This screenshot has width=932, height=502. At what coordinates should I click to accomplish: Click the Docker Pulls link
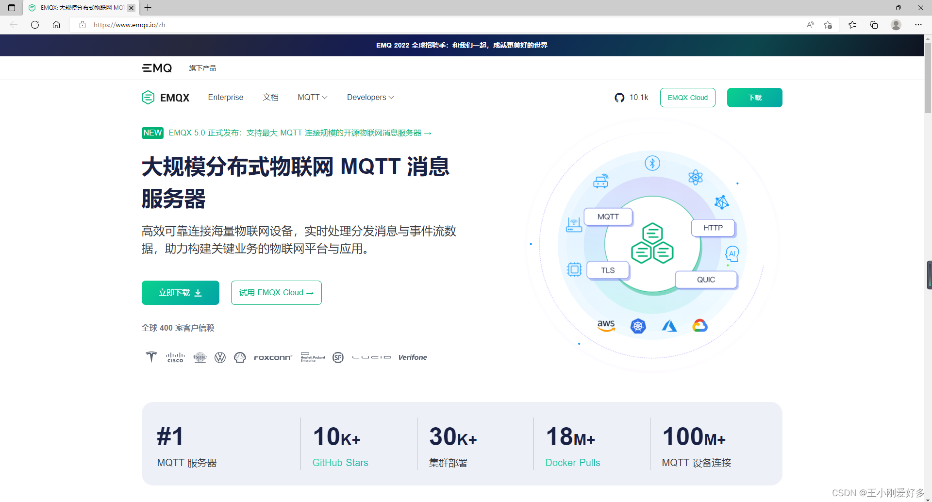click(573, 463)
